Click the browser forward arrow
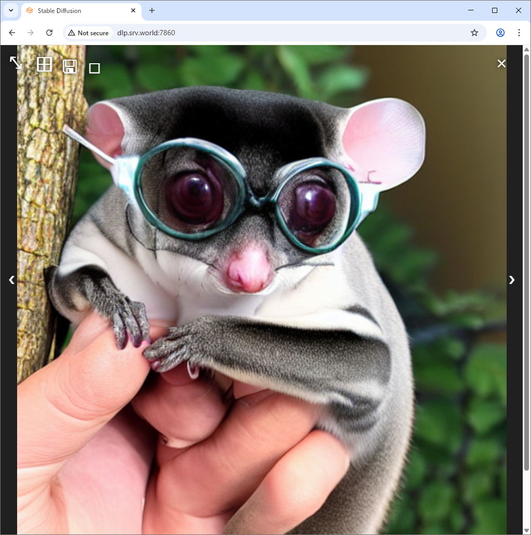 point(31,33)
